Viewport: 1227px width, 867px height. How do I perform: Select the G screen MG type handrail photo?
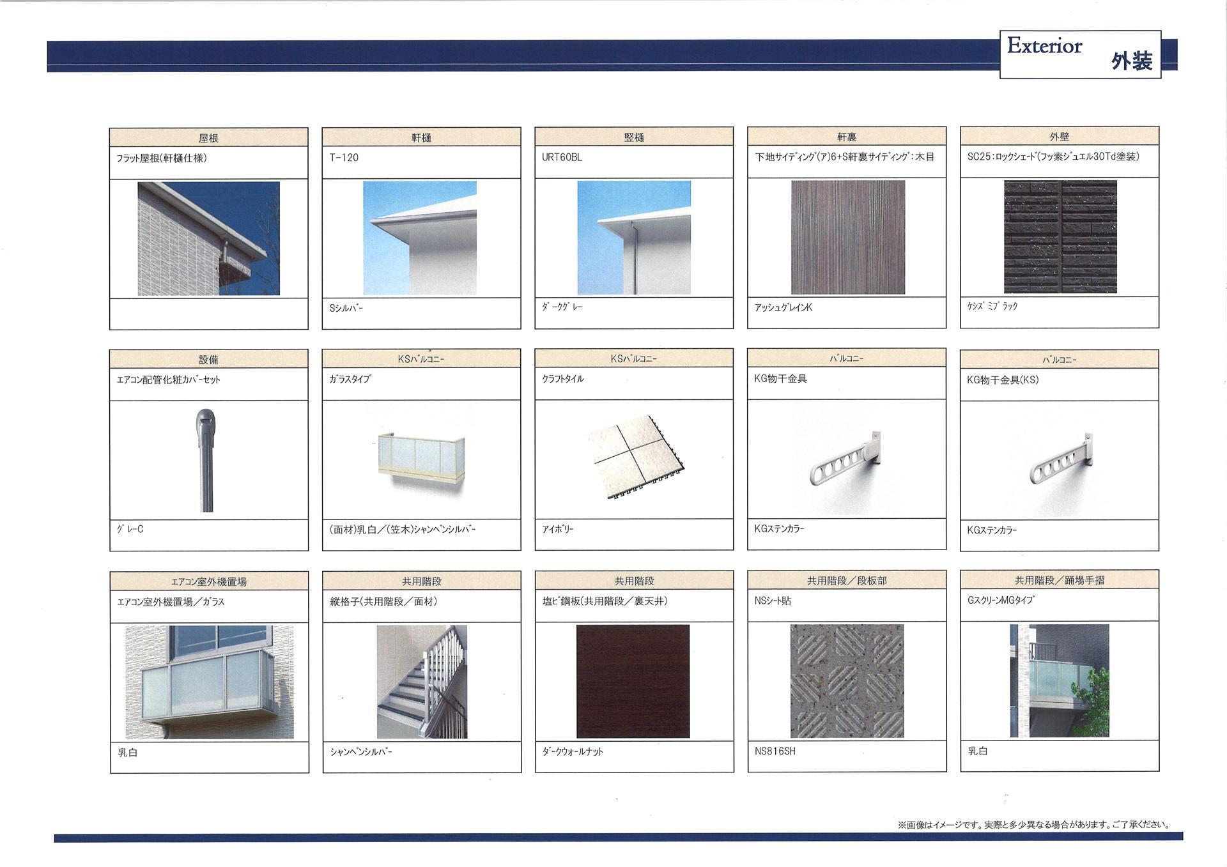point(1060,681)
